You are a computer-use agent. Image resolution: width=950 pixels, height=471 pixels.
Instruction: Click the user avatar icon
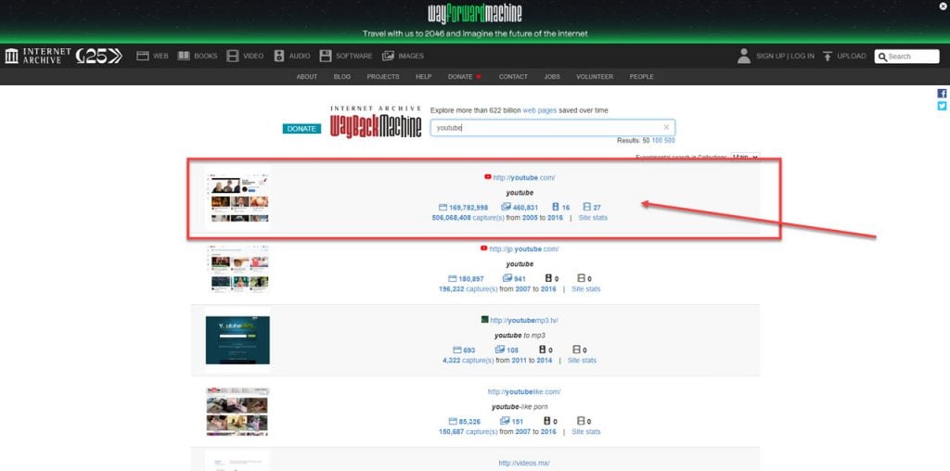[744, 56]
